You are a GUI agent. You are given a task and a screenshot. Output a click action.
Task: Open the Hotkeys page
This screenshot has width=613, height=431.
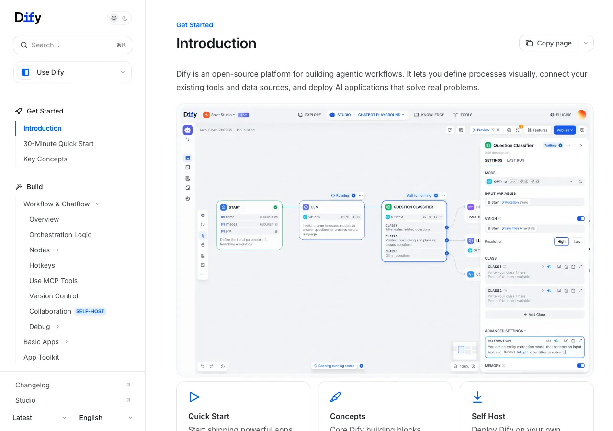pos(42,265)
